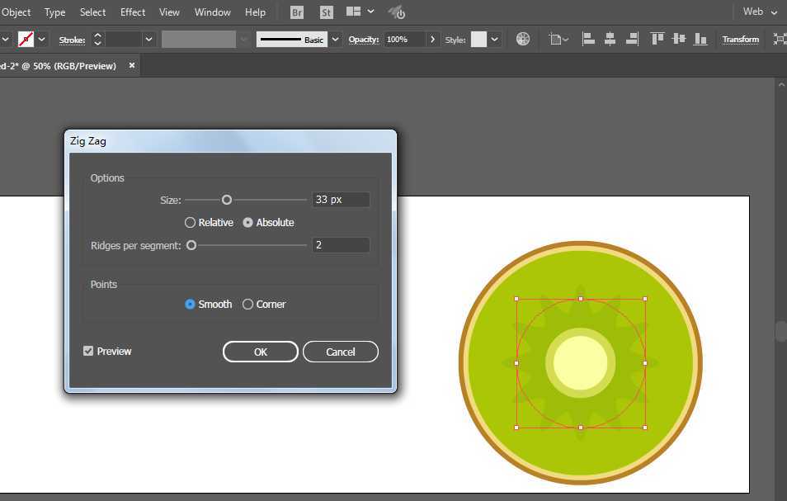Expand the Web workspace switcher dropdown

coord(760,12)
